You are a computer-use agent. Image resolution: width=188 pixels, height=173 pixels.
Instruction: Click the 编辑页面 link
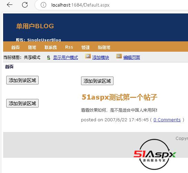(132, 58)
